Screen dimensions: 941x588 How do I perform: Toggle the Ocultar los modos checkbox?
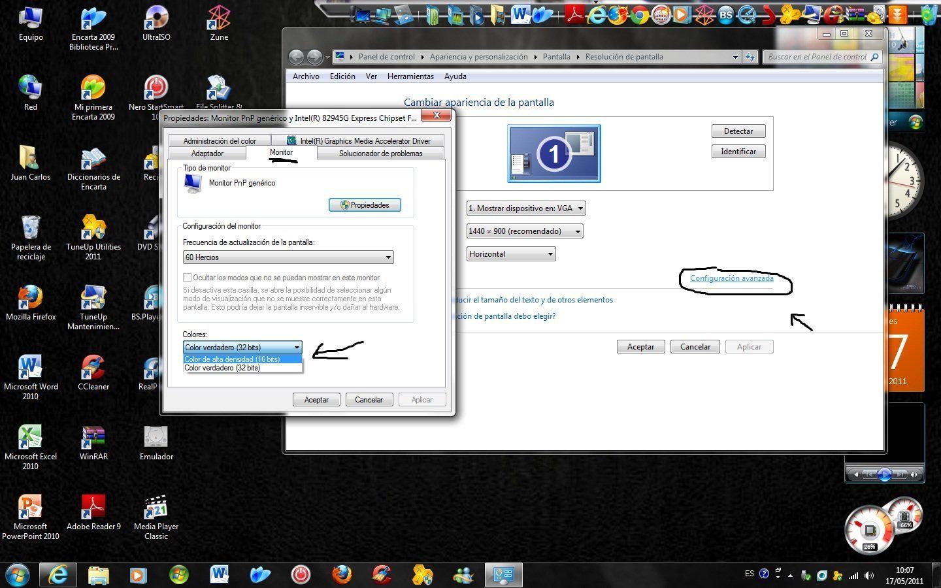pos(188,278)
